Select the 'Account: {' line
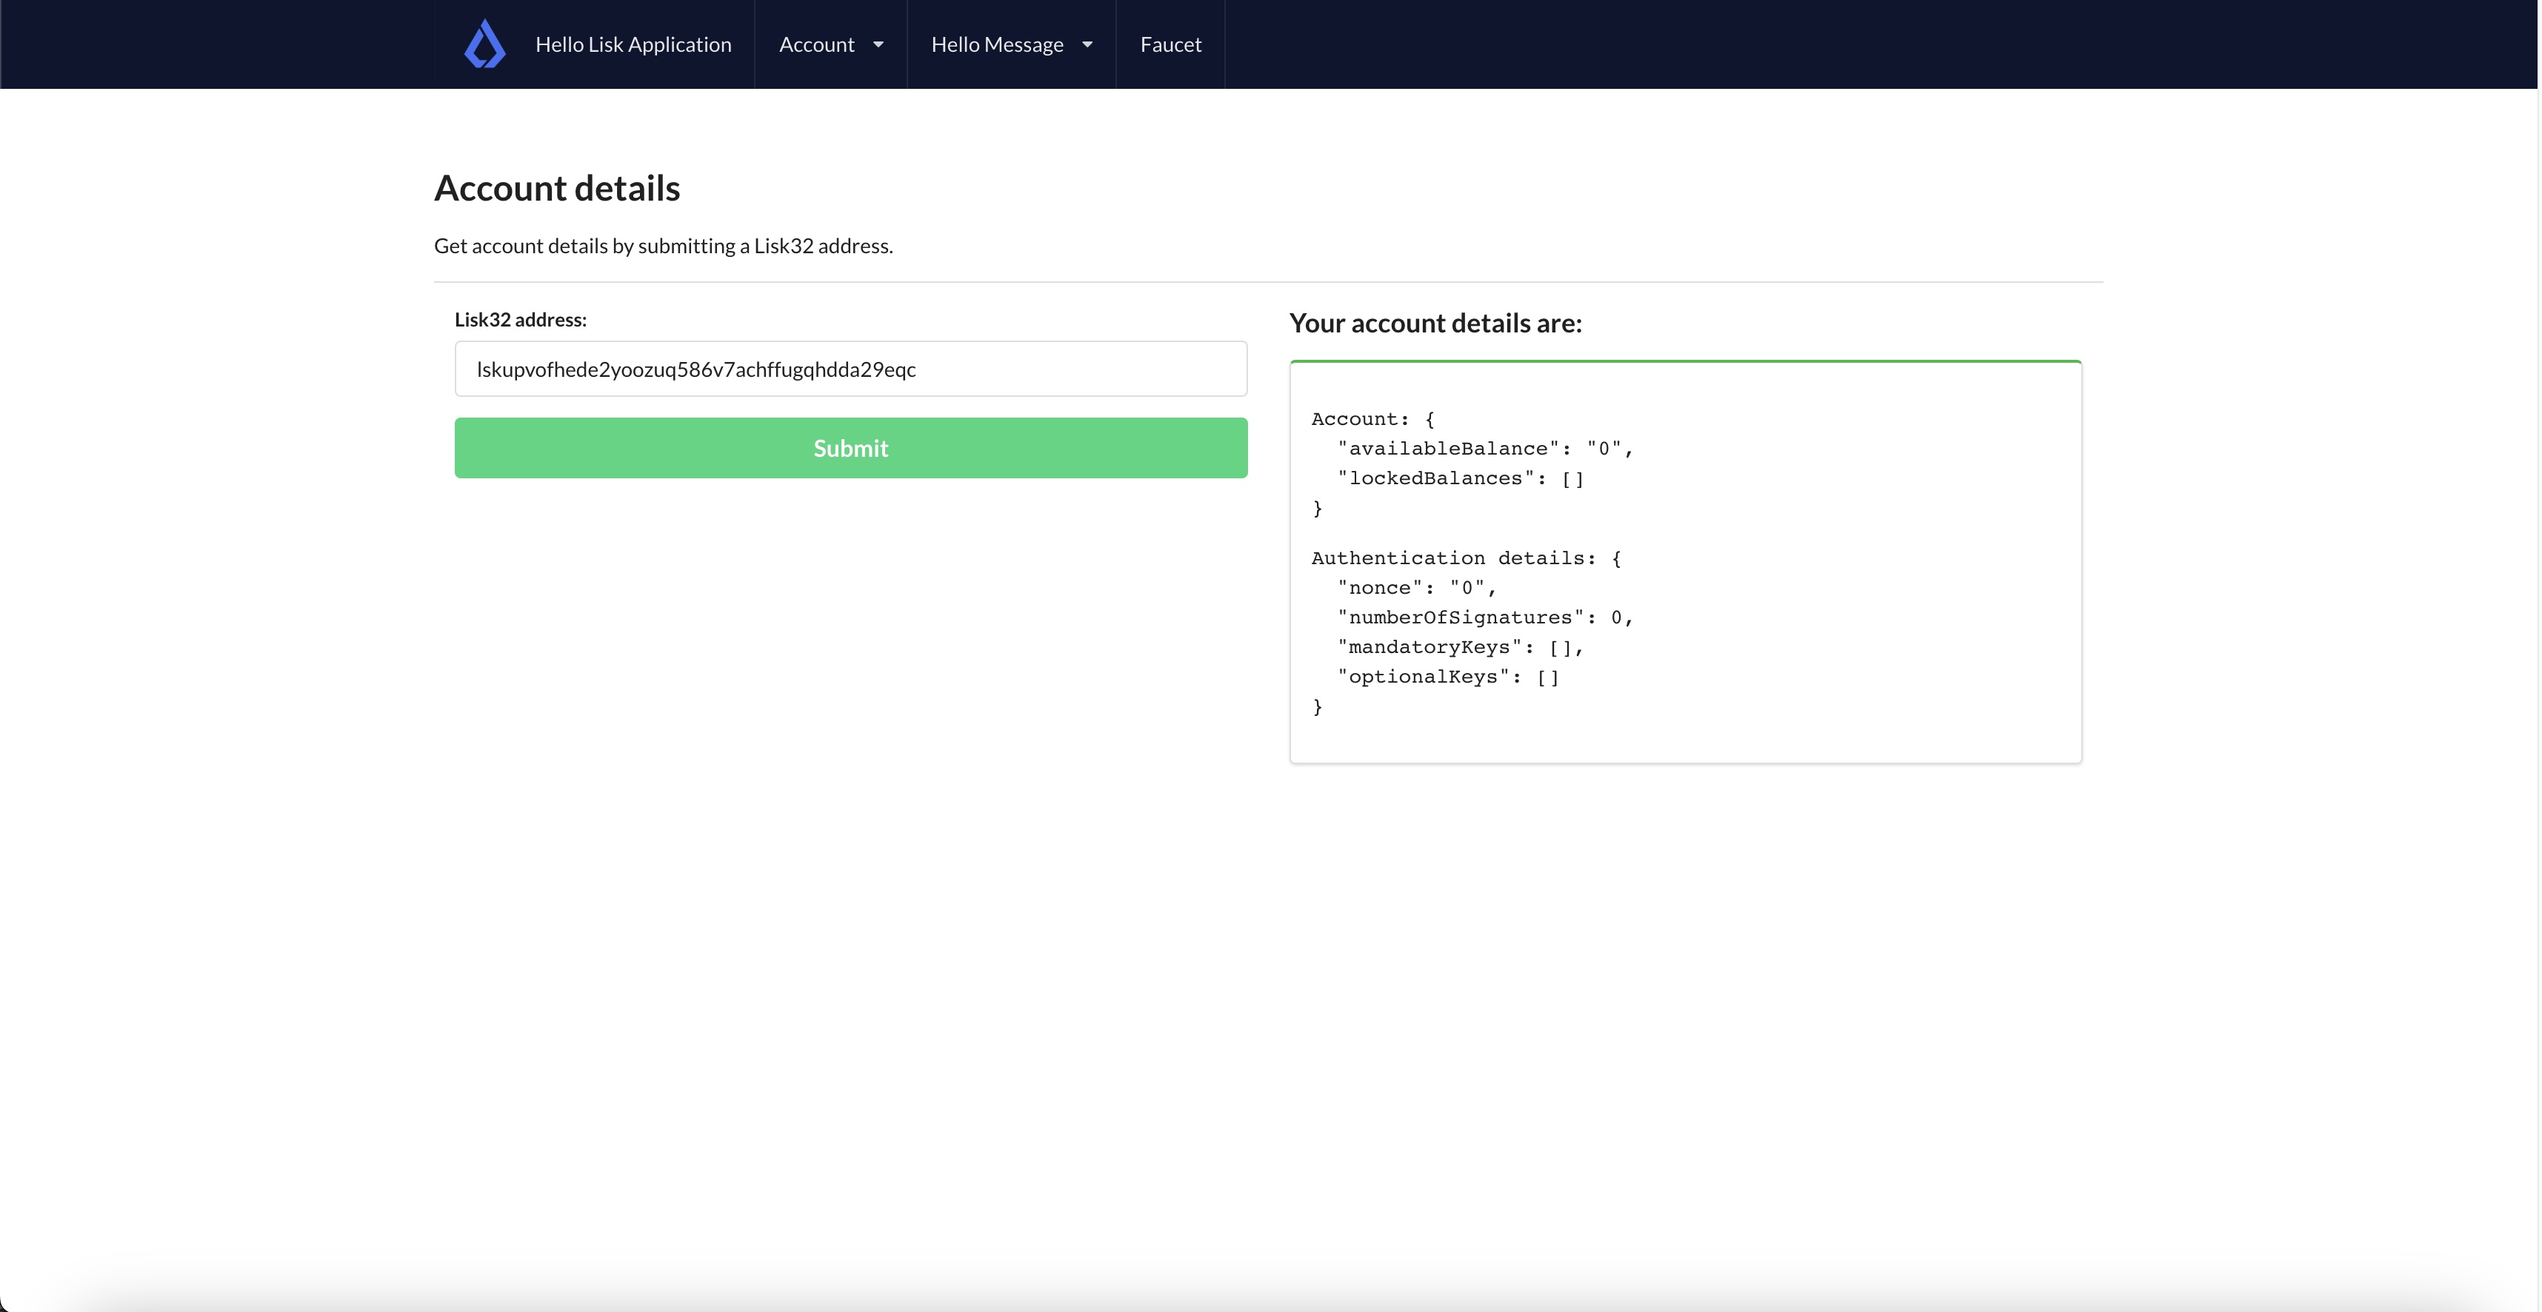 tap(1372, 419)
